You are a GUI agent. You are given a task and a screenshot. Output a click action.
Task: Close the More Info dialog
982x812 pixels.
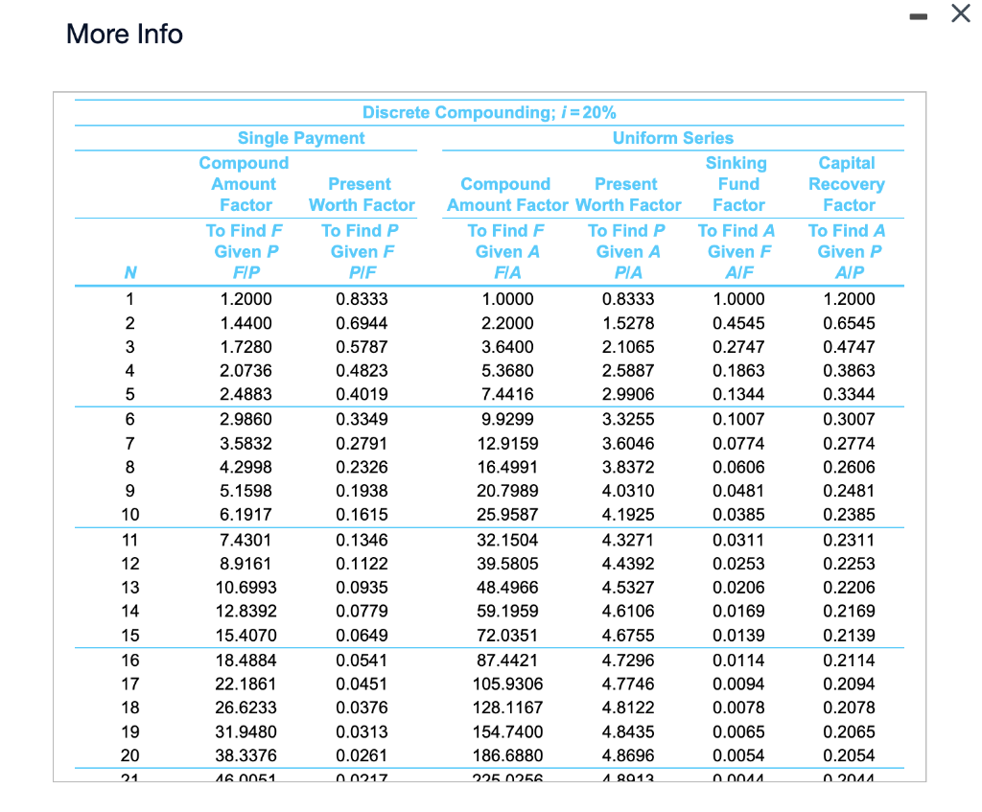coord(961,13)
